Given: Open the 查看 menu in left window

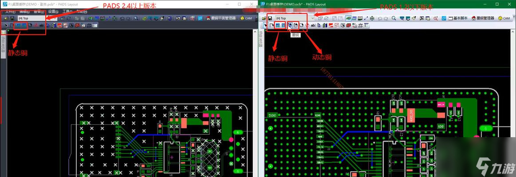Looking at the screenshot, I should point(39,12).
